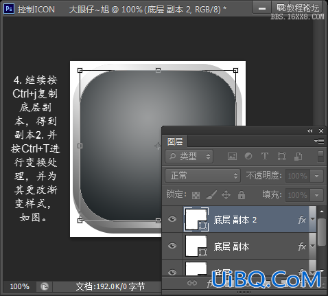This screenshot has height=296, width=328.
Task: Click transform center reference point crosshair
Action: click(158, 146)
